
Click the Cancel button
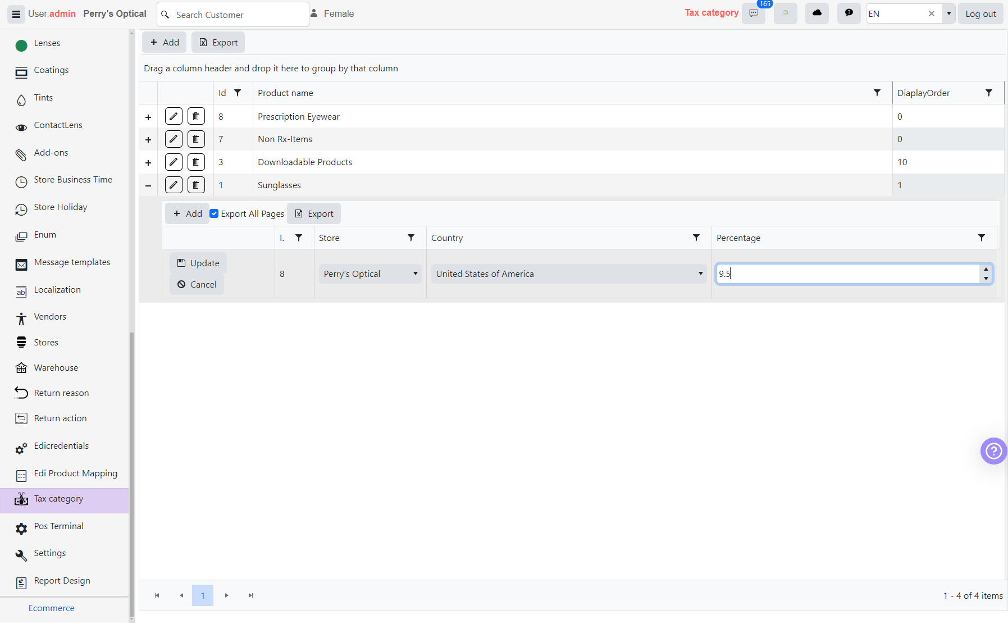tap(197, 284)
